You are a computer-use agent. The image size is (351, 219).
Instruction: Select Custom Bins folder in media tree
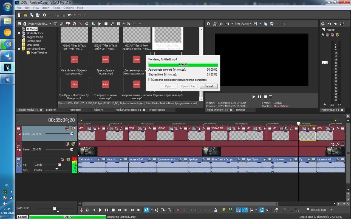(x=34, y=41)
